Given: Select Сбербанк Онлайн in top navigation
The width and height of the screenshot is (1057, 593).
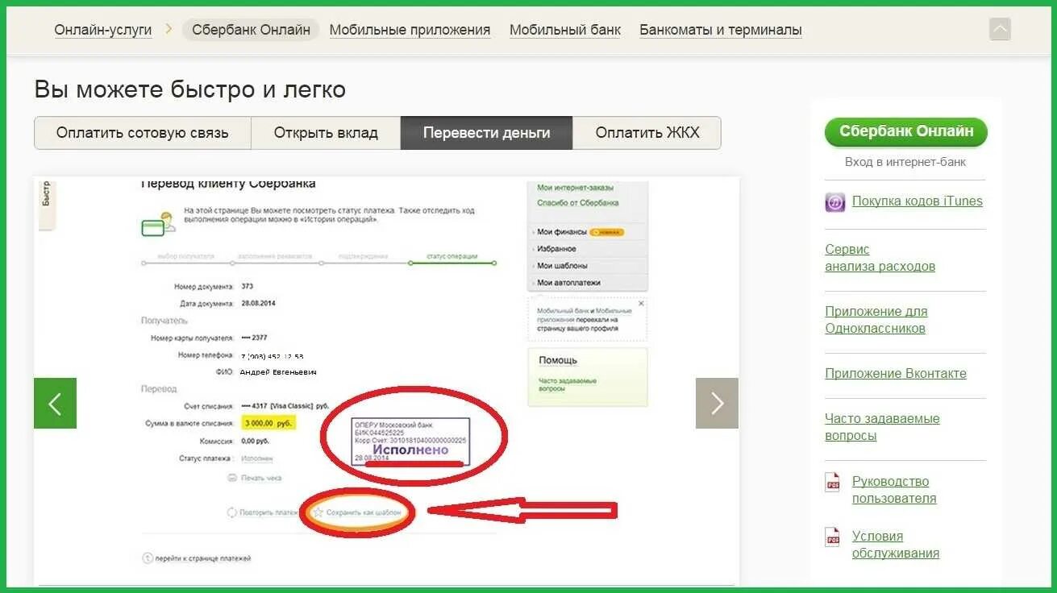Looking at the screenshot, I should tap(251, 30).
